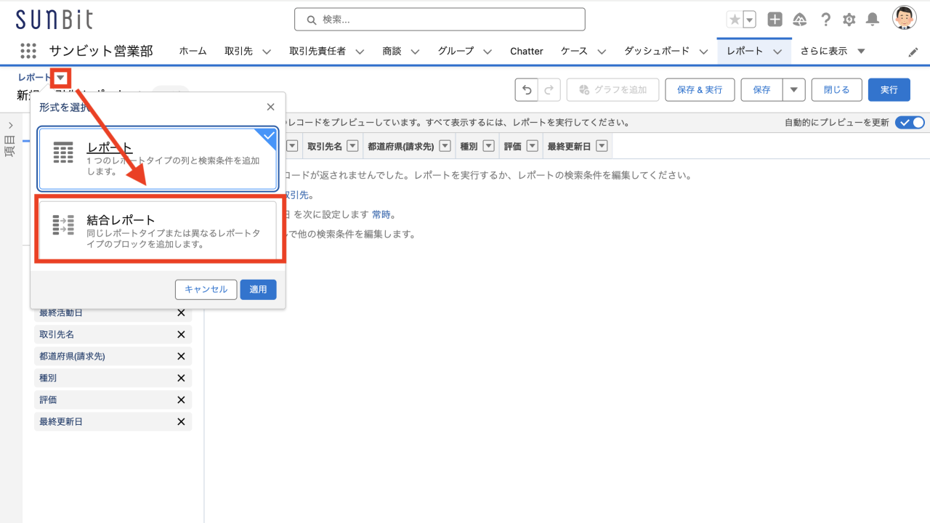This screenshot has width=930, height=523.
Task: Select the 結合レポート format option
Action: (158, 231)
